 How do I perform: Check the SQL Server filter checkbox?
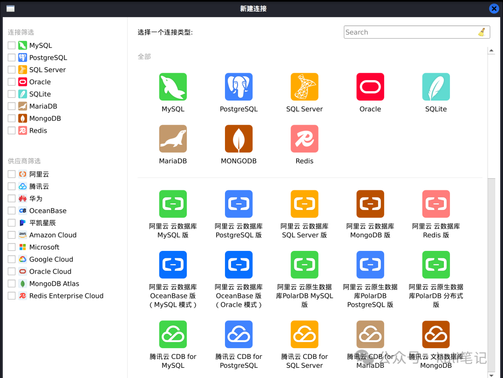(x=12, y=70)
